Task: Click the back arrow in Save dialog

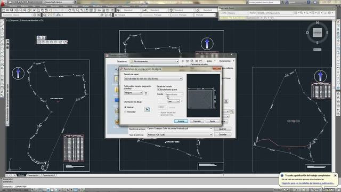Action: click(x=183, y=61)
